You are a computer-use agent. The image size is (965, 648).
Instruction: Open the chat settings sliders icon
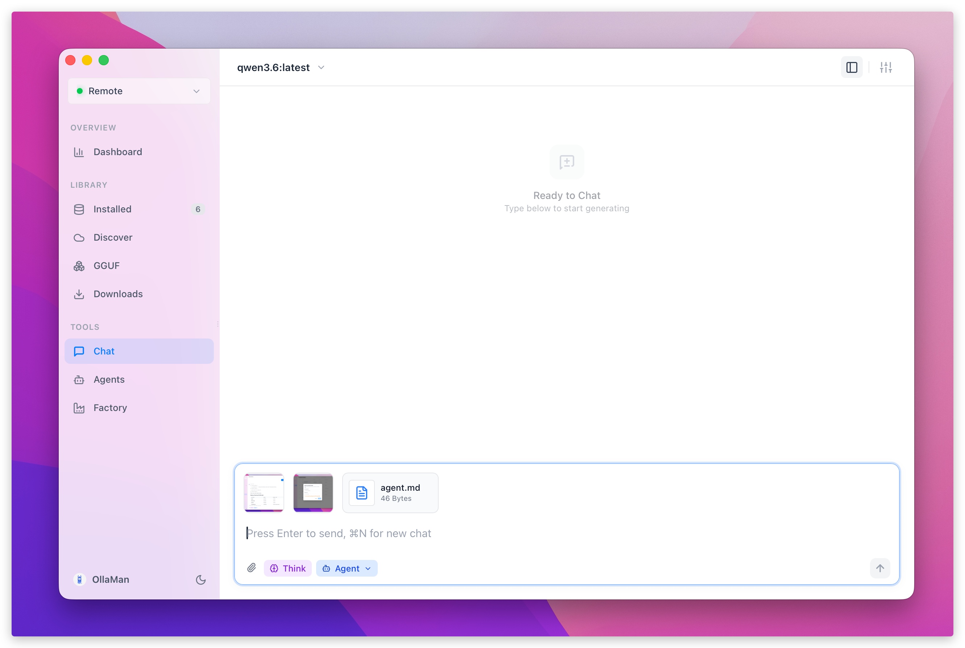click(886, 67)
